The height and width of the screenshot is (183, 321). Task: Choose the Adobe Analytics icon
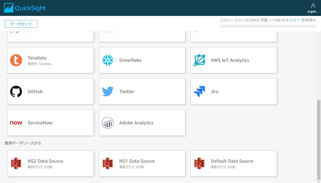pos(108,123)
